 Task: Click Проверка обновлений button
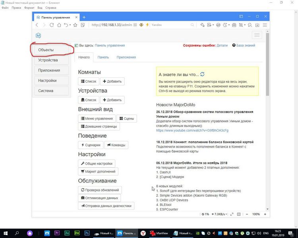click(100, 190)
